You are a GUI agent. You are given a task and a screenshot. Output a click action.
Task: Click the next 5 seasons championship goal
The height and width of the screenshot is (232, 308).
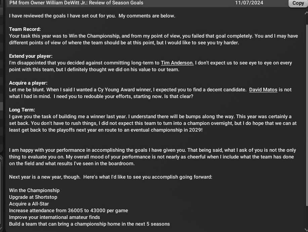click(89, 224)
